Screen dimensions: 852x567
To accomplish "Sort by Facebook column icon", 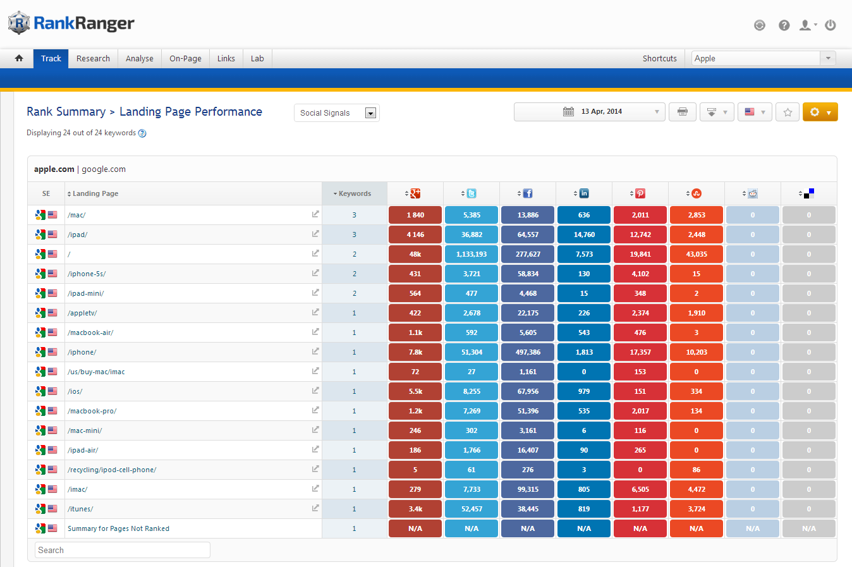I will pos(527,193).
